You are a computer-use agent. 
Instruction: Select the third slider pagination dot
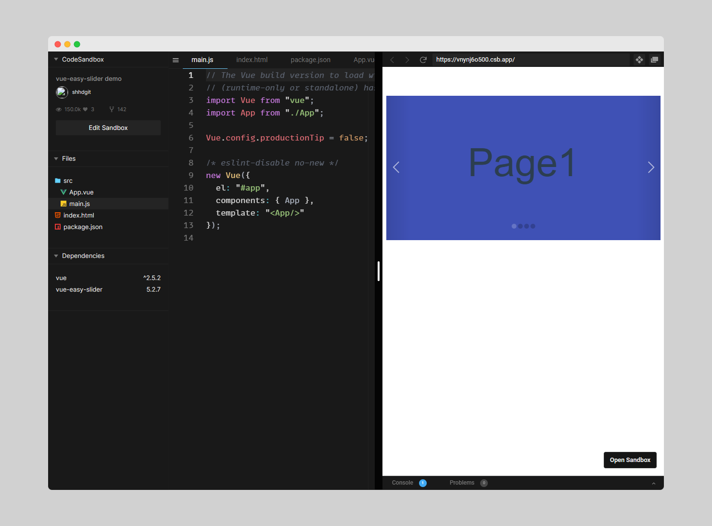pyautogui.click(x=526, y=226)
